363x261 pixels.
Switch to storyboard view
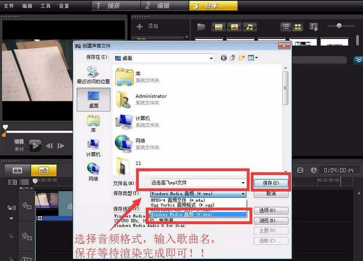pos(17,171)
